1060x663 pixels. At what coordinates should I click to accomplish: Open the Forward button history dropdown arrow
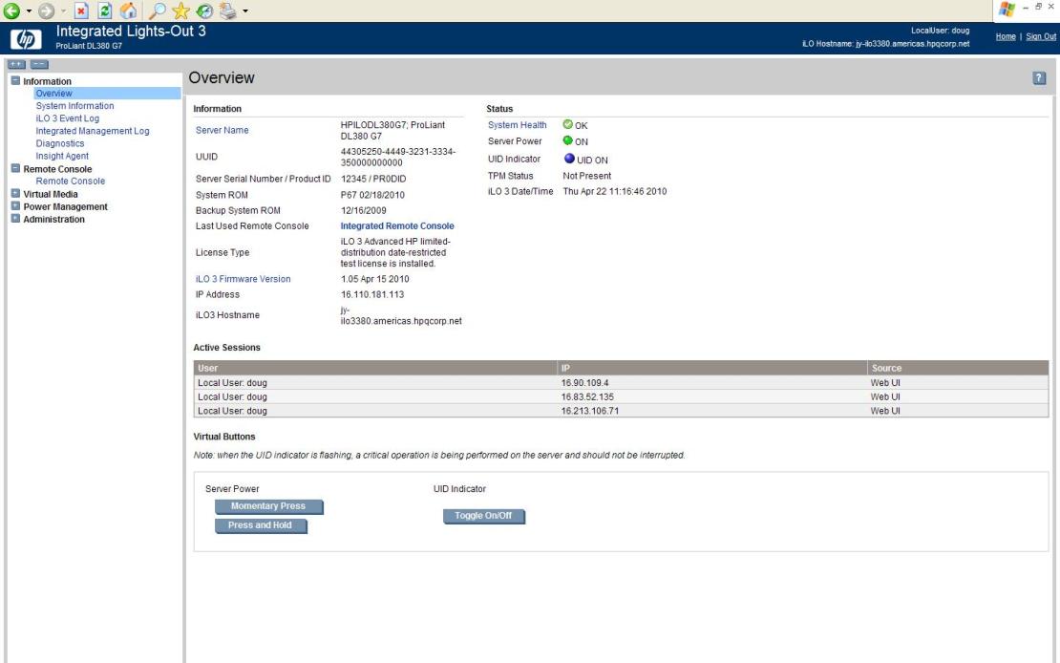click(64, 11)
